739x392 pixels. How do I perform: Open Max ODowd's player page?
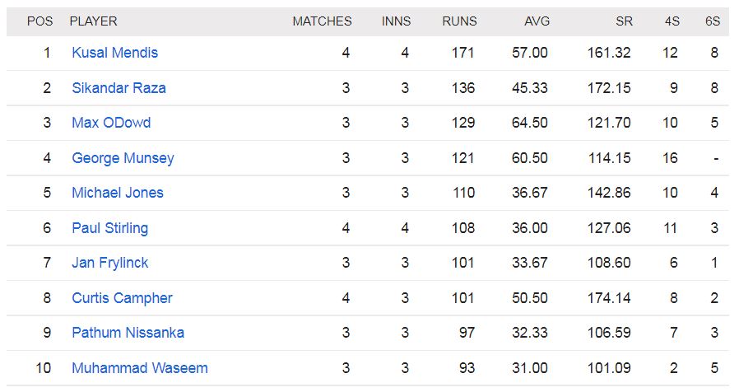(x=111, y=123)
